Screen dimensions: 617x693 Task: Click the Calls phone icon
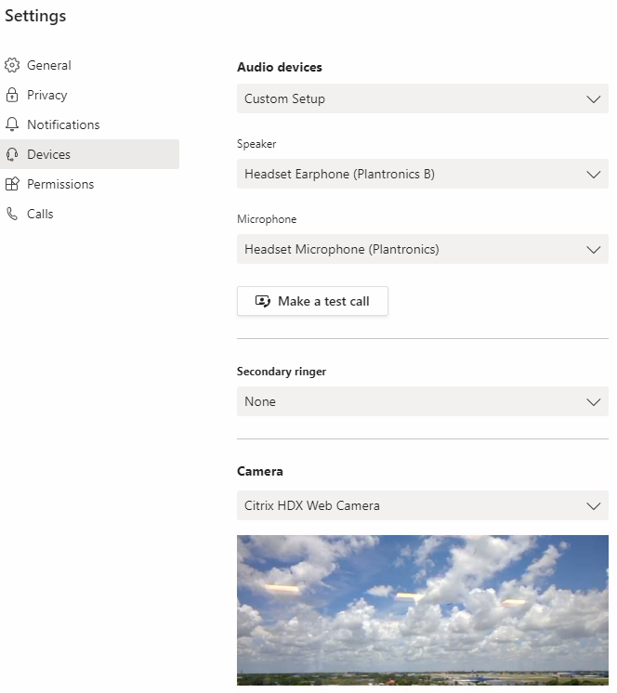point(12,215)
